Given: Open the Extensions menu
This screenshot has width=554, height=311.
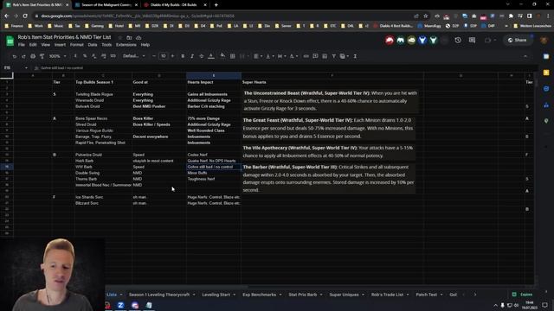Looking at the screenshot, I should coord(126,45).
